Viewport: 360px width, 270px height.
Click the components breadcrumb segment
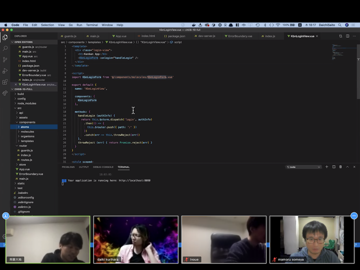(76, 42)
